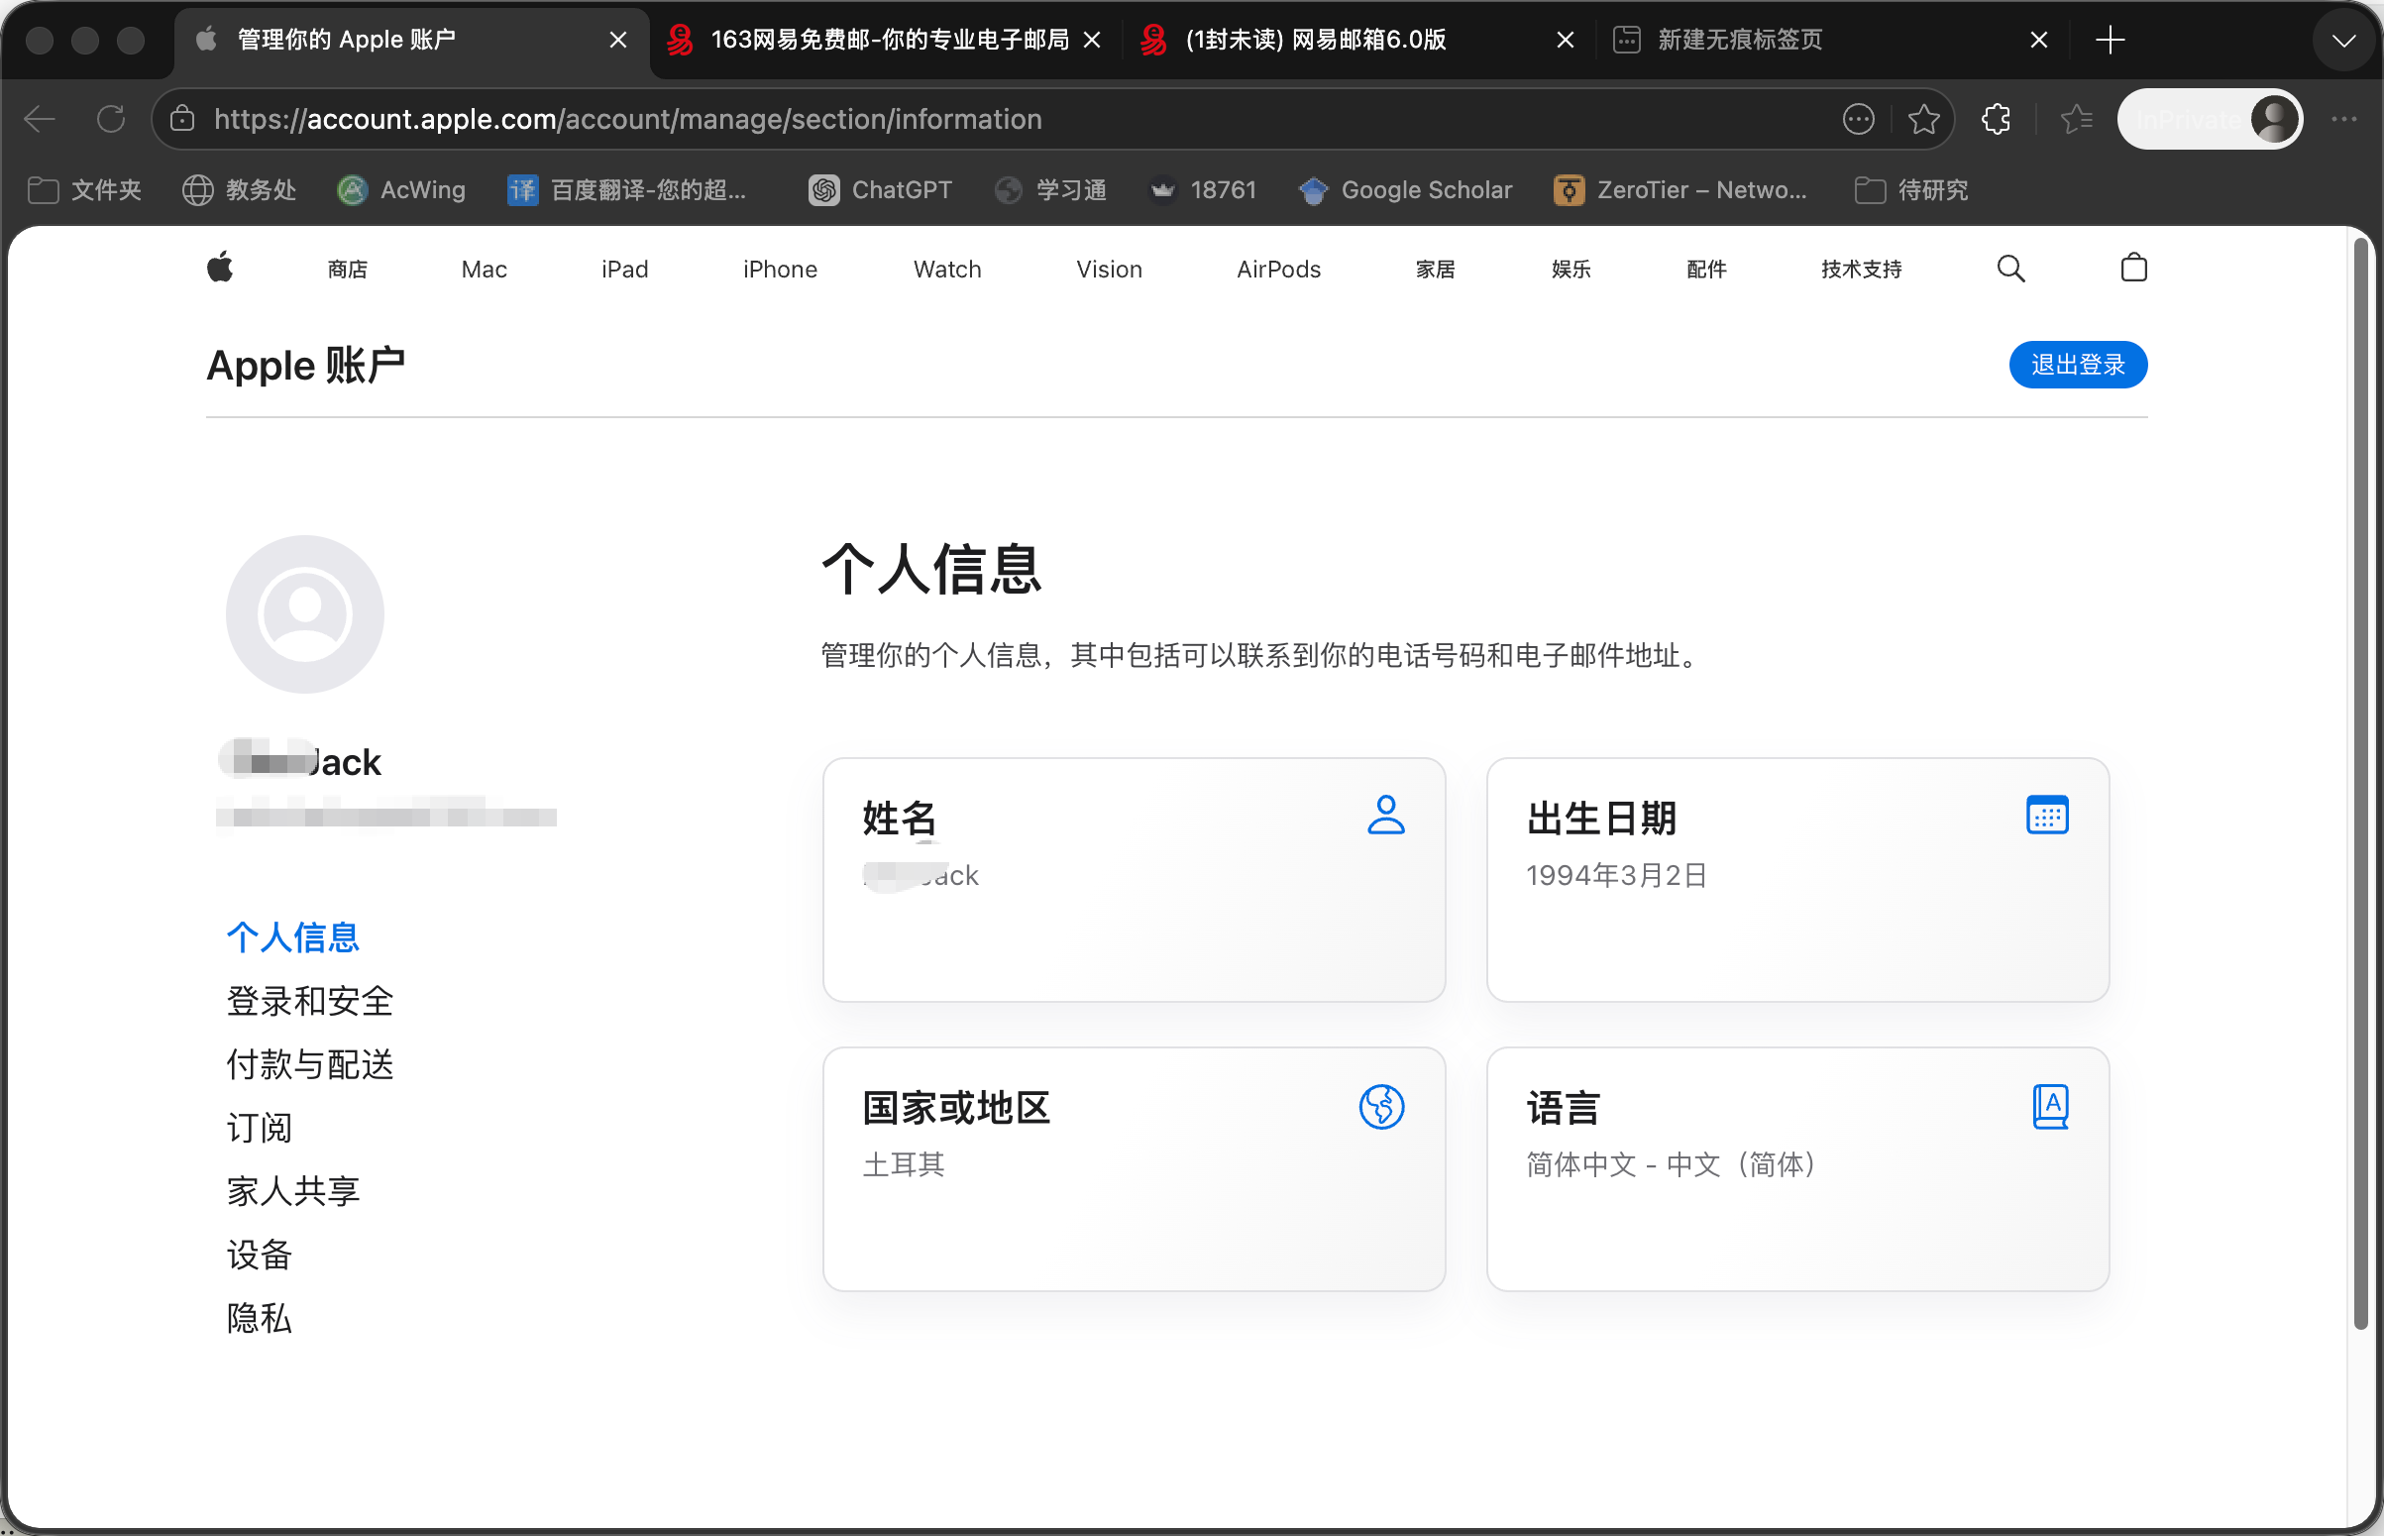Image resolution: width=2384 pixels, height=1536 pixels.
Task: Click the browser extensions puzzle icon
Action: click(1997, 120)
